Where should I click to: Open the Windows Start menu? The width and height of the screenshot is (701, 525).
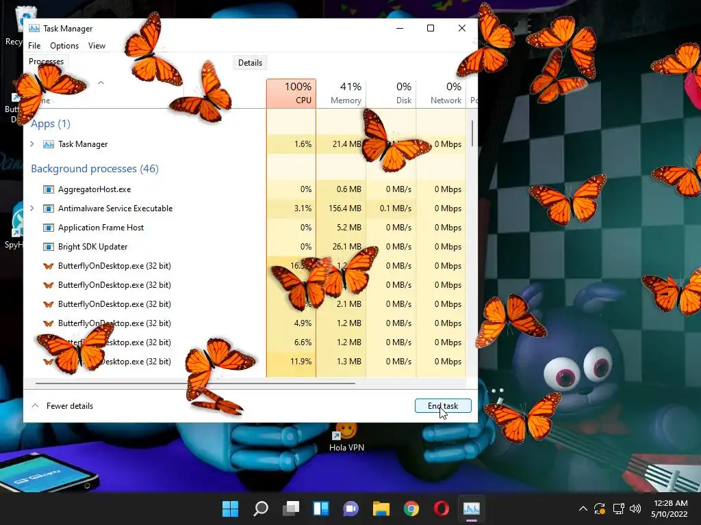click(231, 509)
